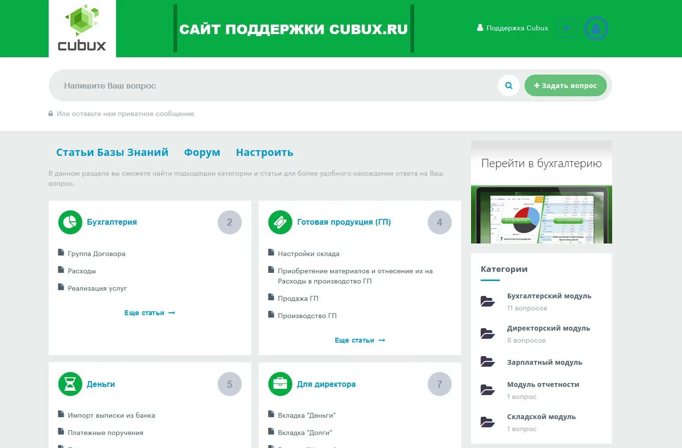Open the Платежные поручения article
682x448 pixels.
[105, 433]
